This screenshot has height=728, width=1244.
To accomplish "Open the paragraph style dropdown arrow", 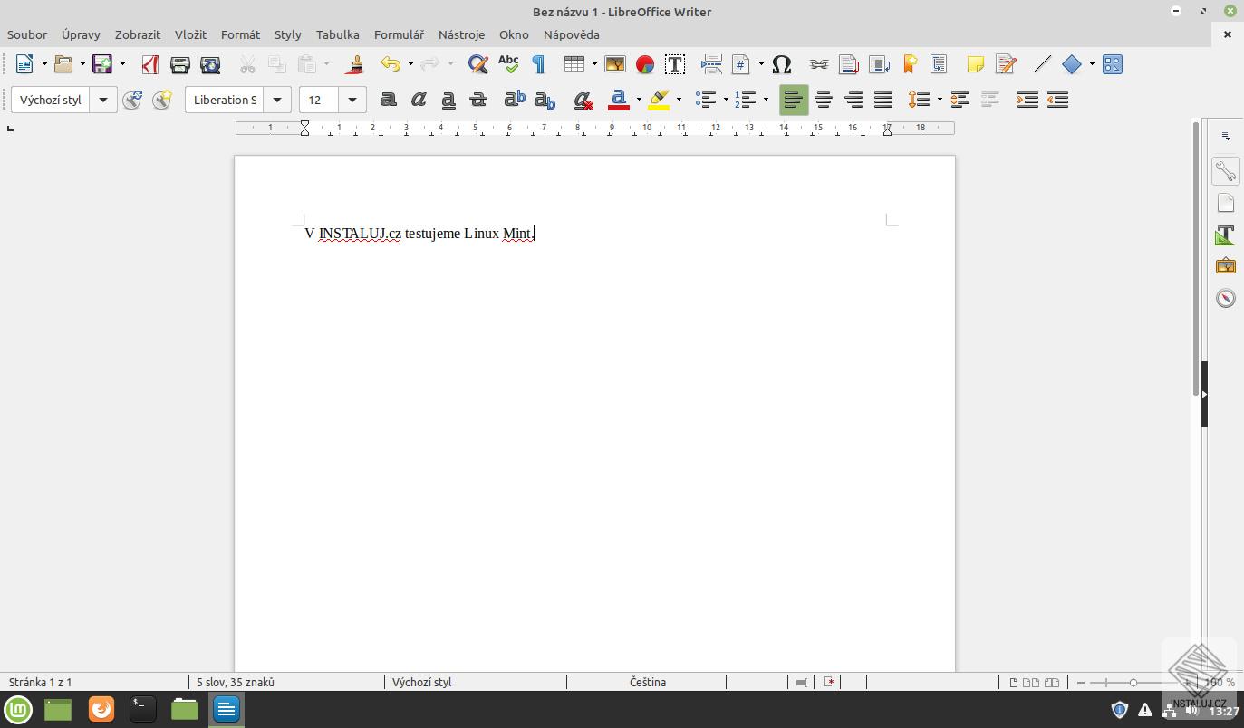I will 102,100.
